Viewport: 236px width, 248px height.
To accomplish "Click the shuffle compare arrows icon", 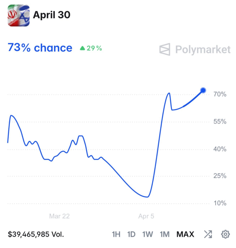I will click(208, 234).
